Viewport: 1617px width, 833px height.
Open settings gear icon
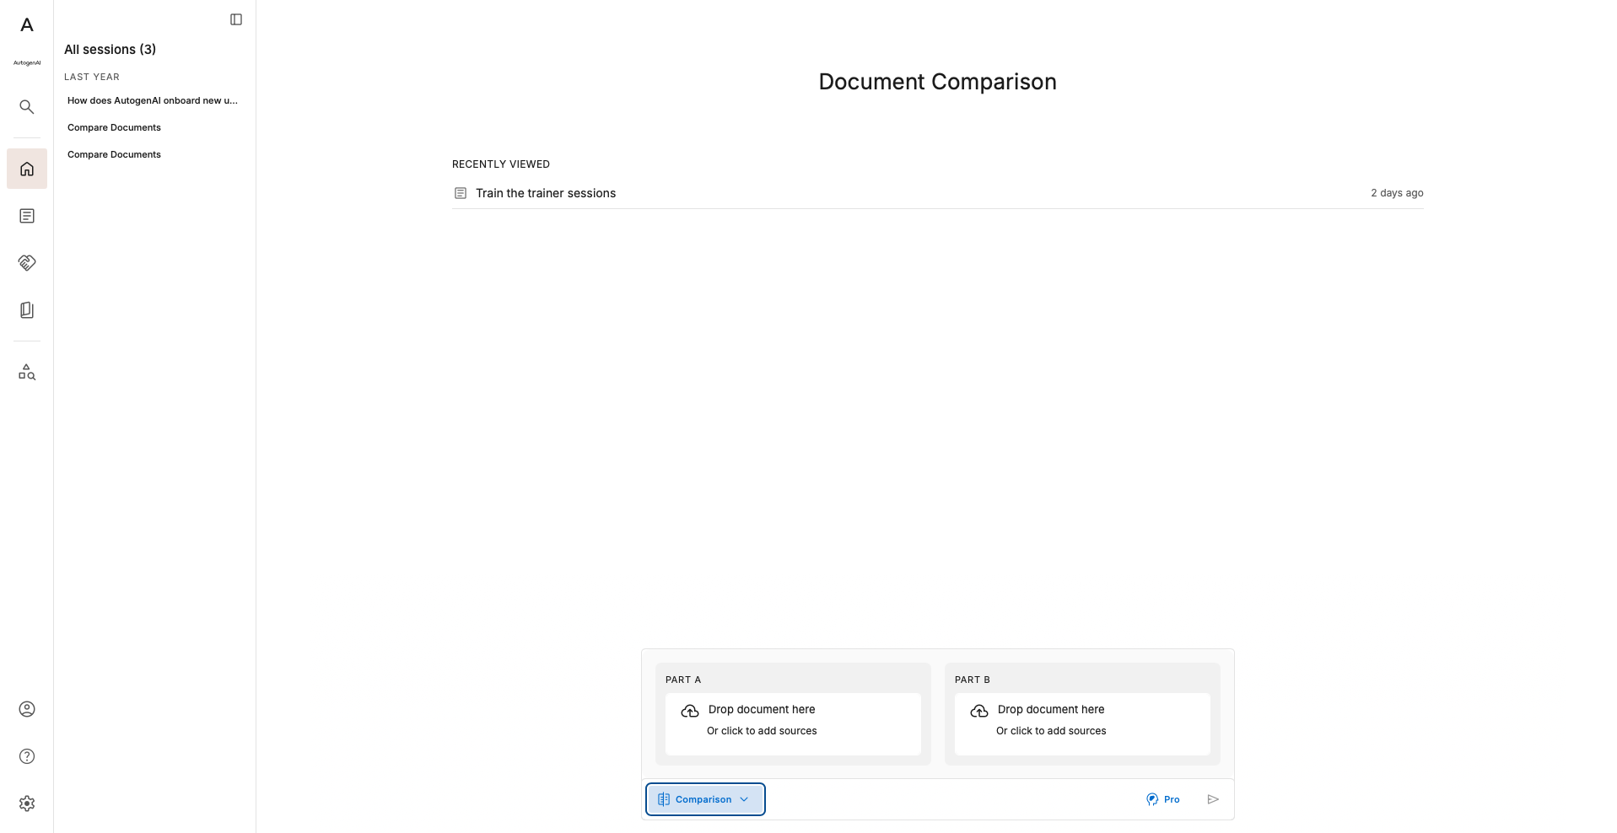[x=27, y=803]
